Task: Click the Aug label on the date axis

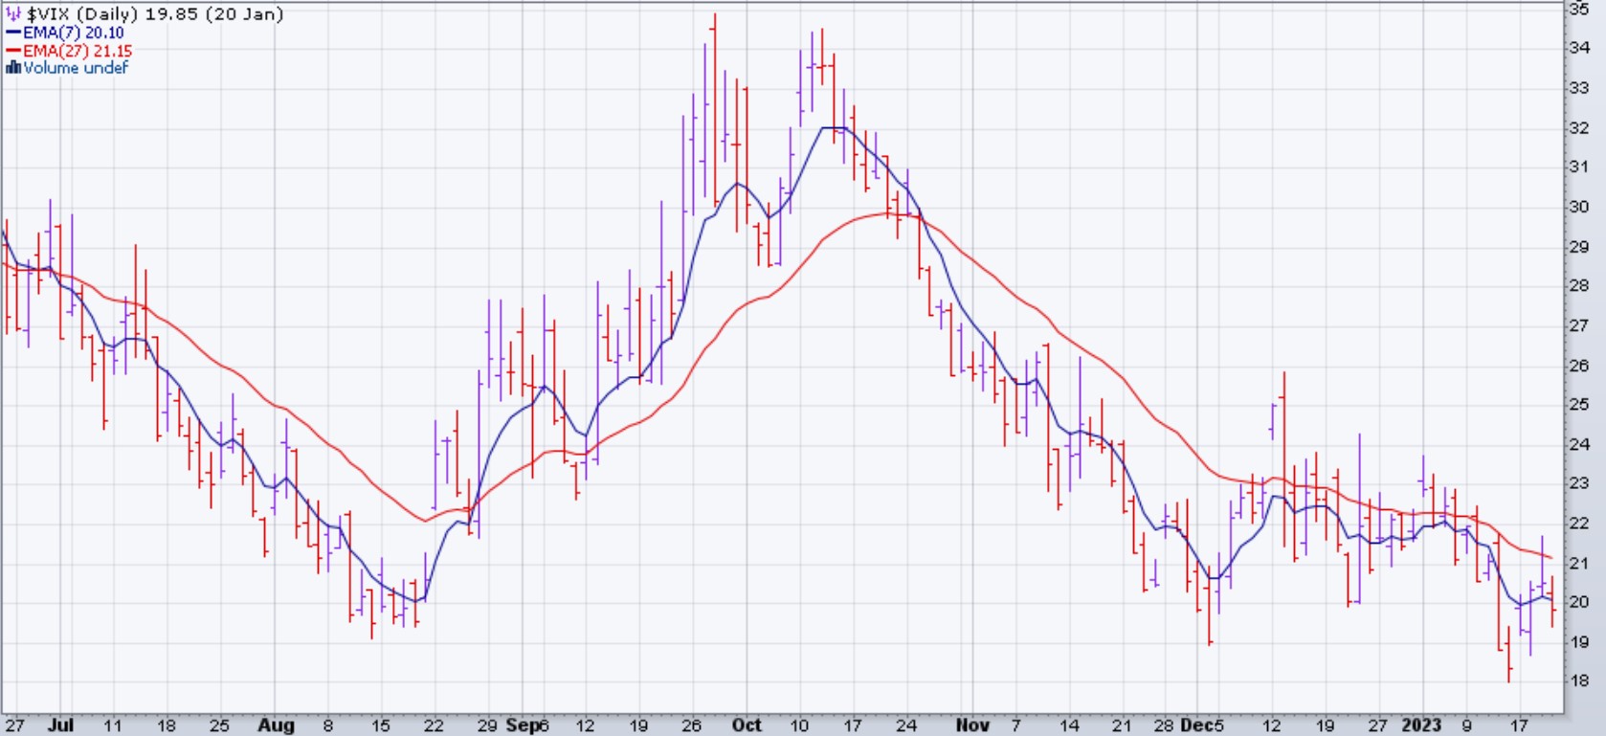Action: [276, 725]
